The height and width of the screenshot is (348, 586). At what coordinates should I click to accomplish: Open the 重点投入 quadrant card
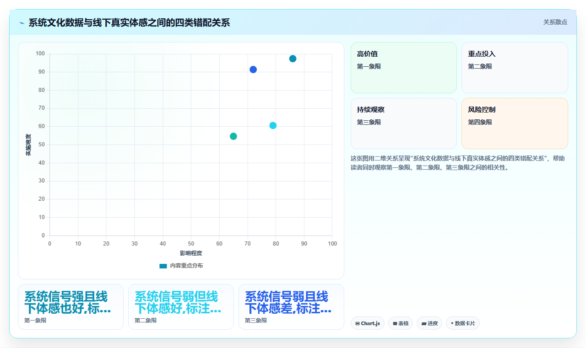(515, 68)
